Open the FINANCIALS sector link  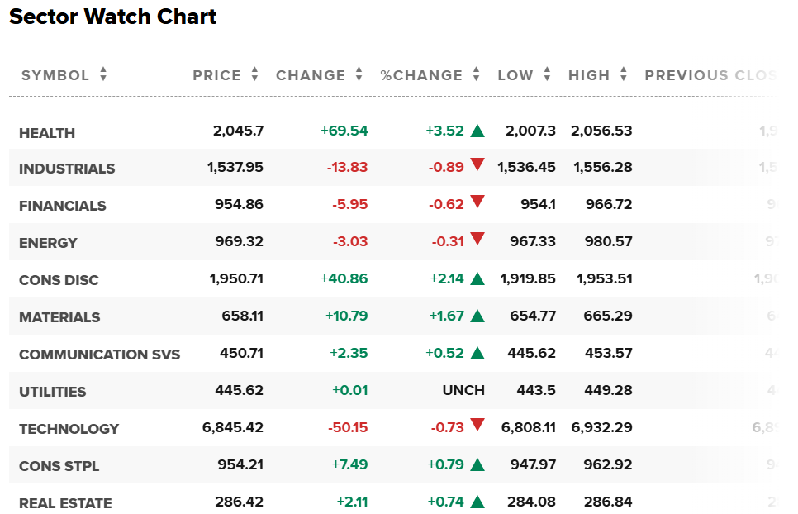[63, 206]
